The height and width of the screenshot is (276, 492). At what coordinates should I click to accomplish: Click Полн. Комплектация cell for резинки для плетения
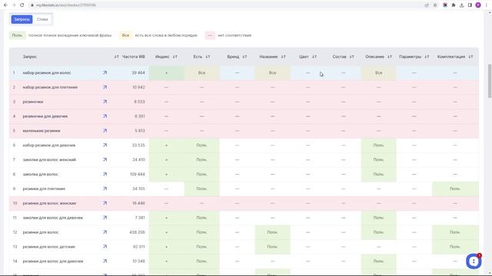(455, 189)
